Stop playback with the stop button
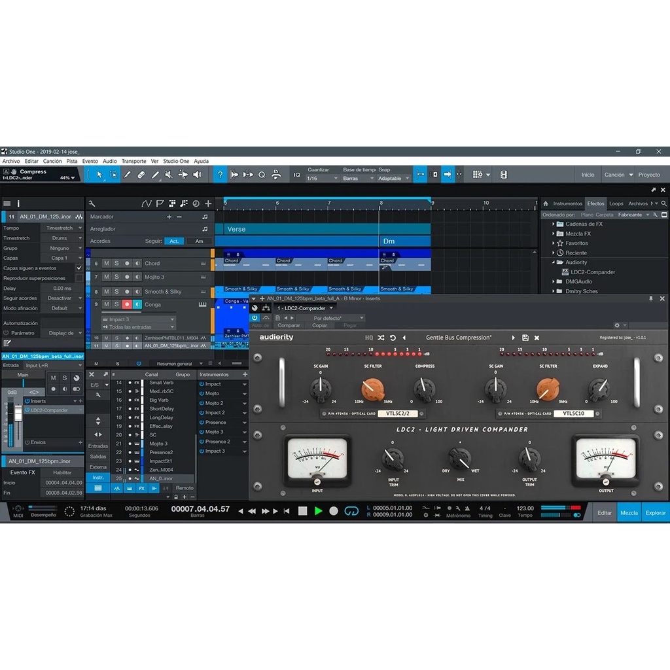670x670 pixels. (302, 510)
